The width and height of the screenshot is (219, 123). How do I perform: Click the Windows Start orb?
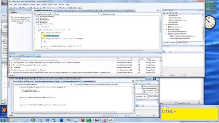tap(3, 120)
